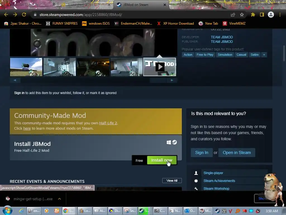
Task: Select the Simulation tag
Action: [225, 55]
